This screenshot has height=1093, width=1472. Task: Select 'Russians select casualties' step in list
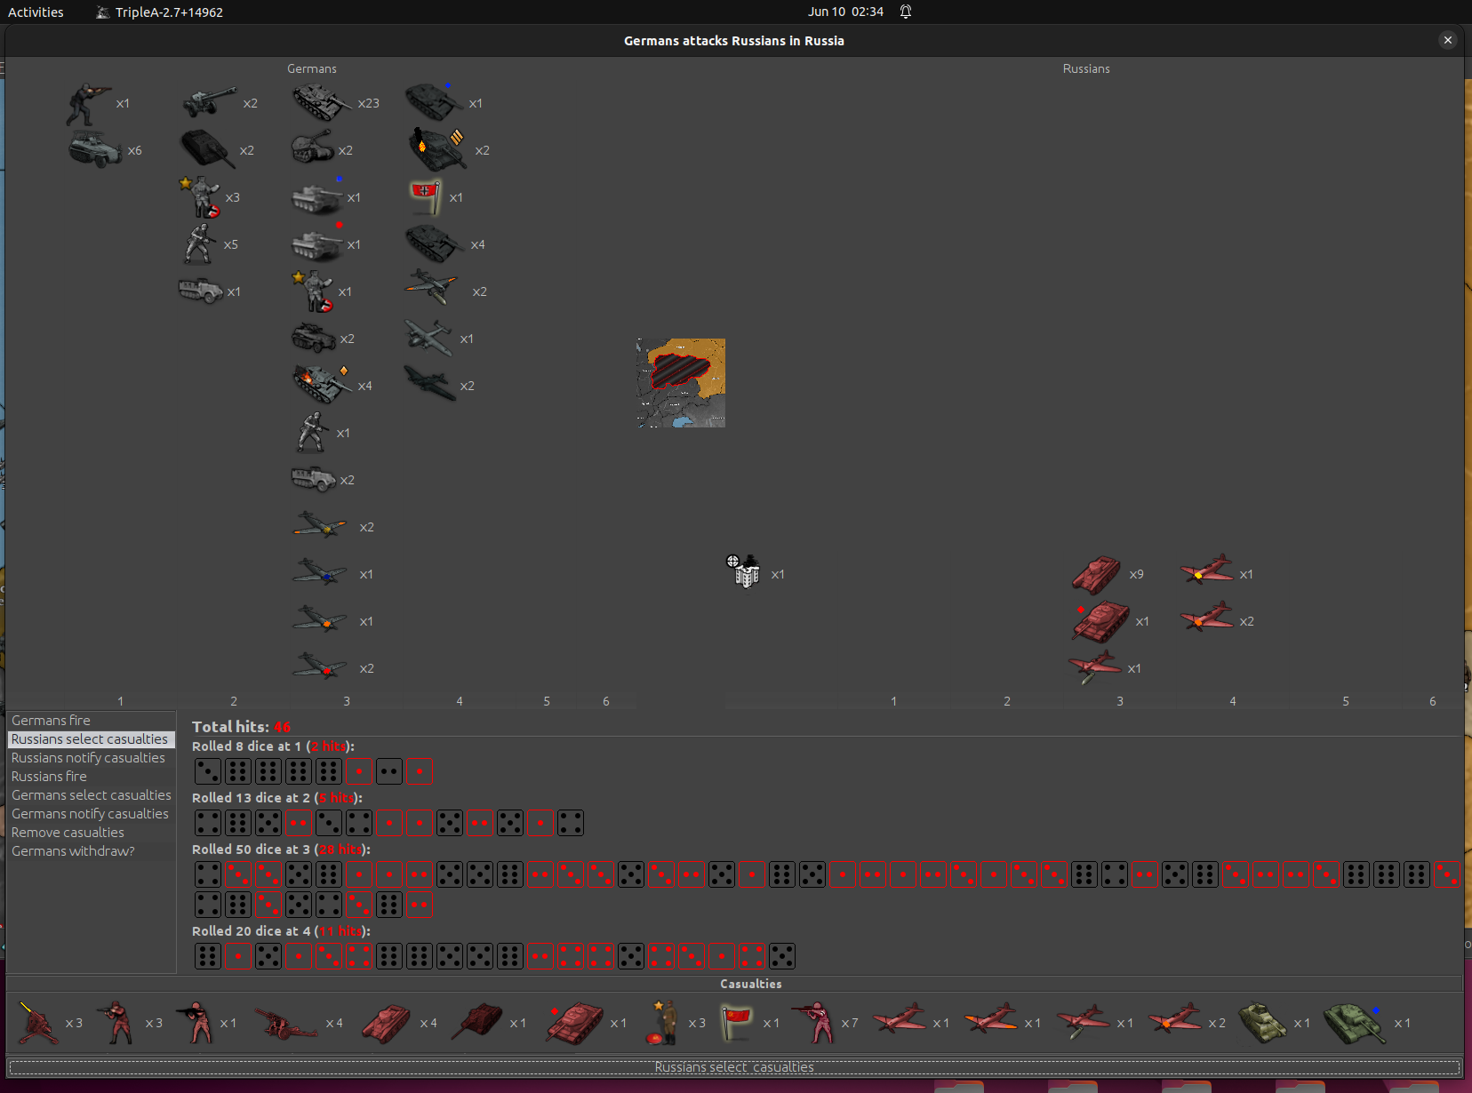(90, 739)
